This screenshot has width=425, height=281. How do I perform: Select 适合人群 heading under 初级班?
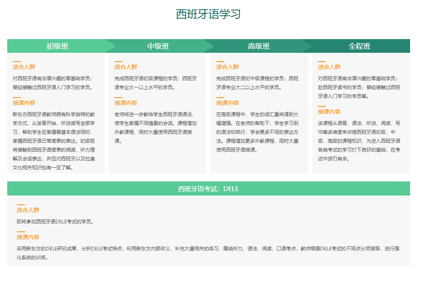pyautogui.click(x=24, y=67)
